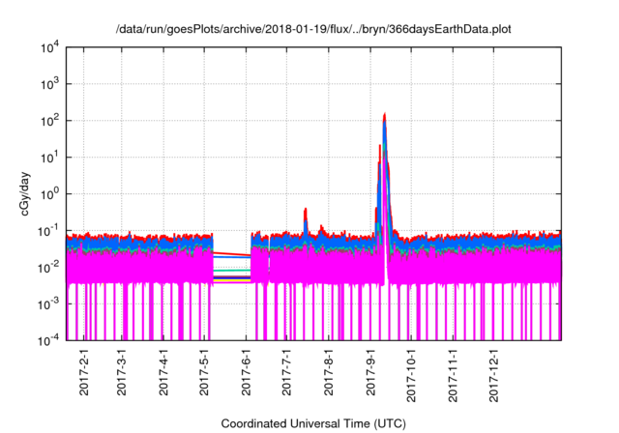Click the 10^-1 y-axis tick label
The image size is (619, 433).
48,231
